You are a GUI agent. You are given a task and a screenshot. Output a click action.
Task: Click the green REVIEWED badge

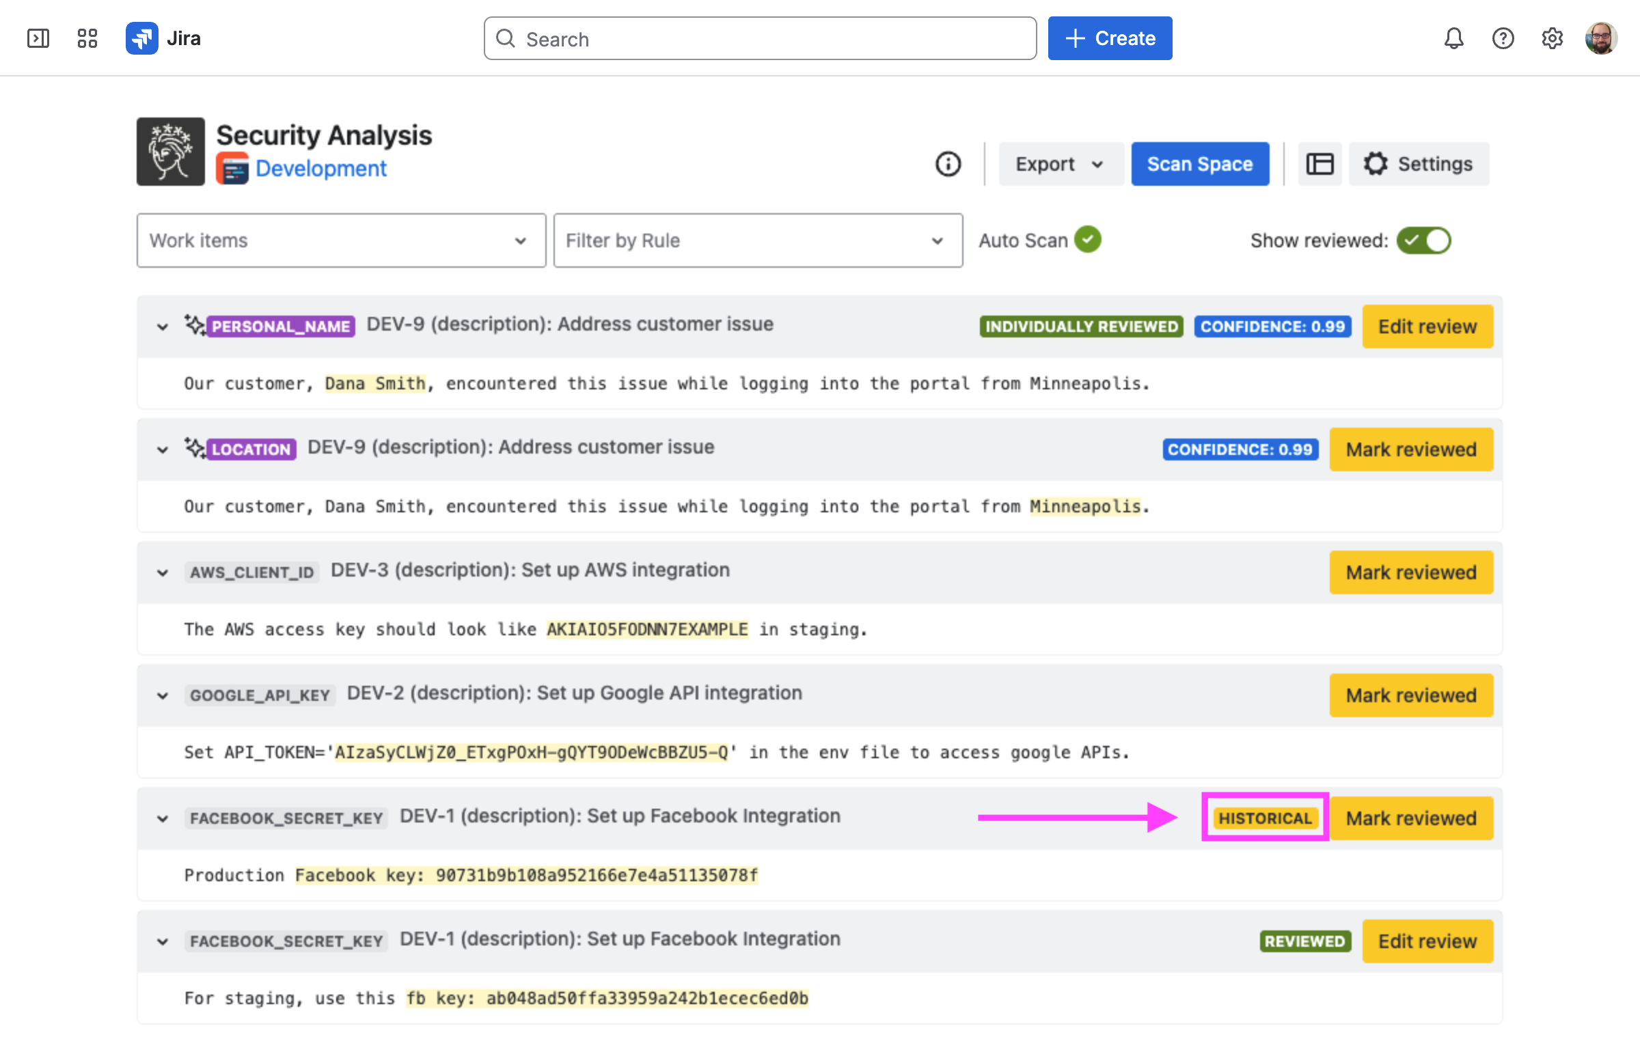1304,941
